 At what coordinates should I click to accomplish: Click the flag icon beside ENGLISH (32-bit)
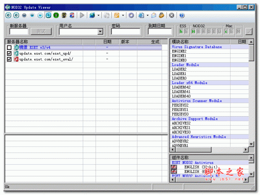click(174, 167)
